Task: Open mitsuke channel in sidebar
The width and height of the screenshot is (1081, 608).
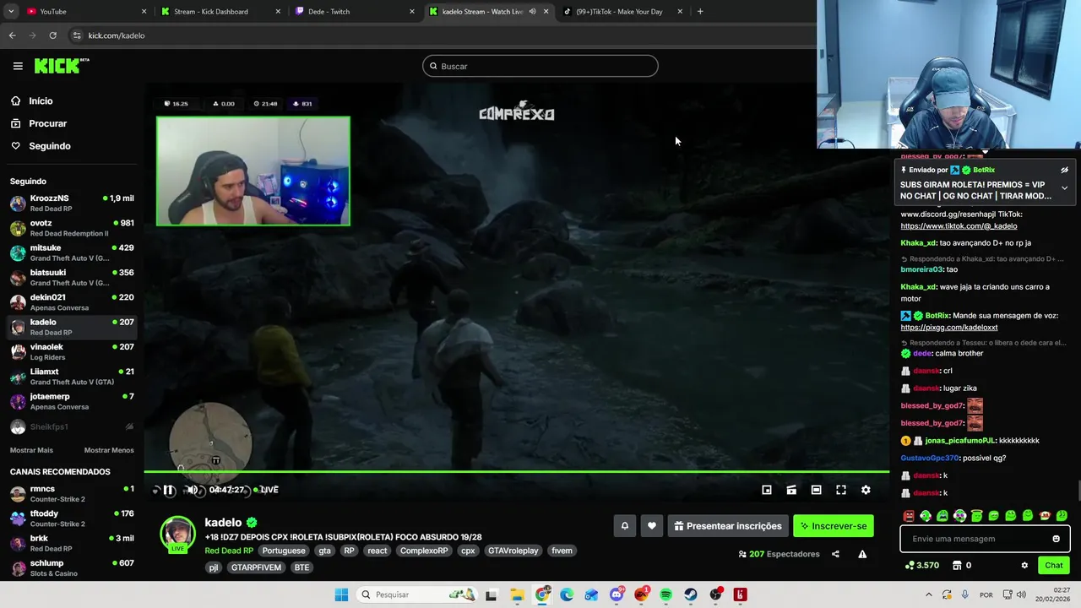Action: (x=71, y=252)
